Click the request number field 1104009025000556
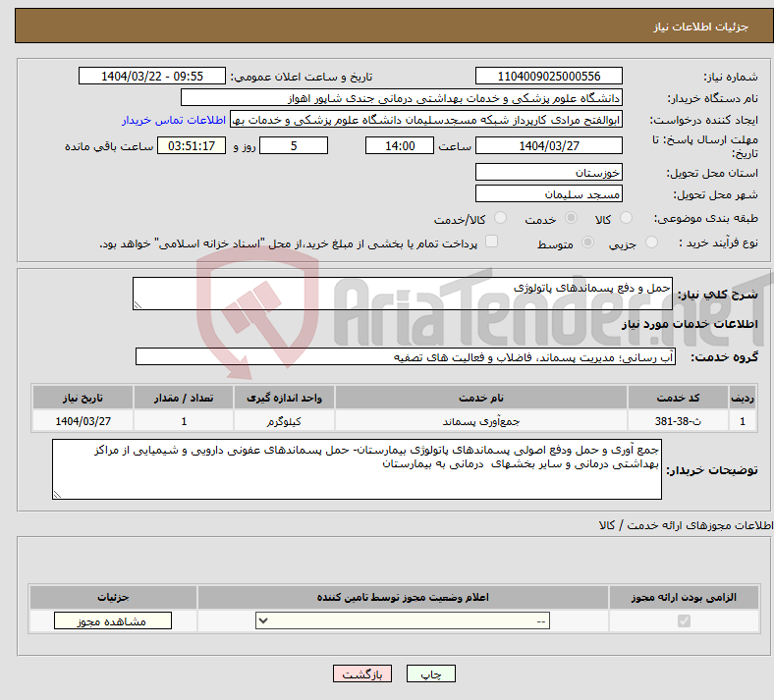 pyautogui.click(x=548, y=76)
